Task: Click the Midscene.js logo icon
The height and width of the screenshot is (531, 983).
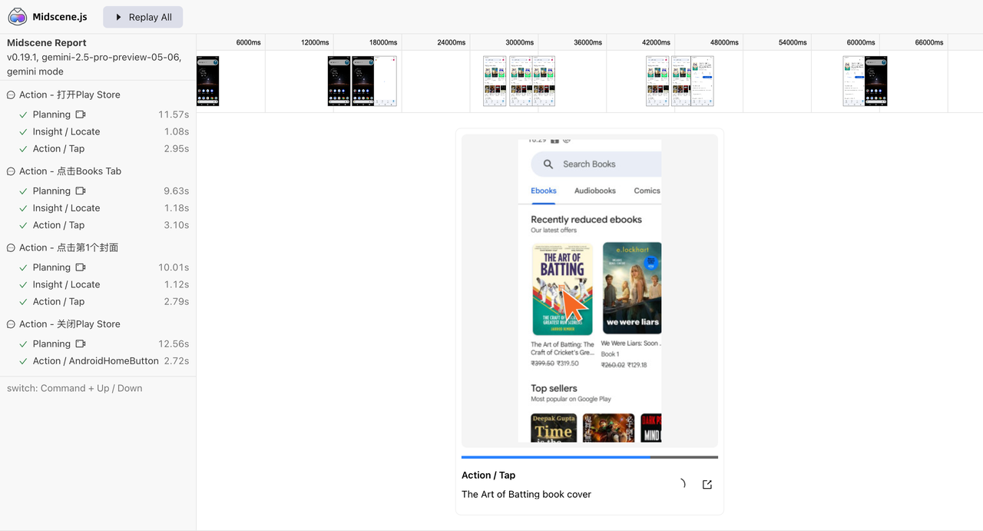Action: click(17, 17)
